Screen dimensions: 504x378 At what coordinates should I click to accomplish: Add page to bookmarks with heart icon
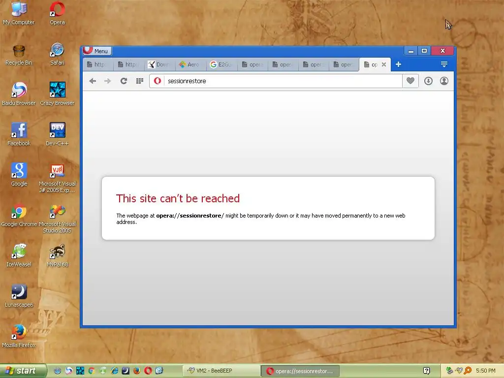point(410,81)
